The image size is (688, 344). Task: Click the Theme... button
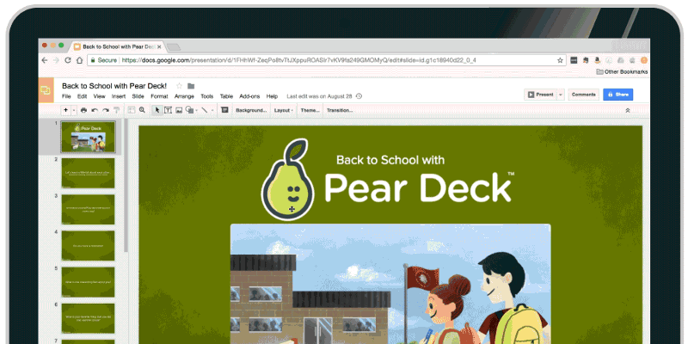click(310, 111)
